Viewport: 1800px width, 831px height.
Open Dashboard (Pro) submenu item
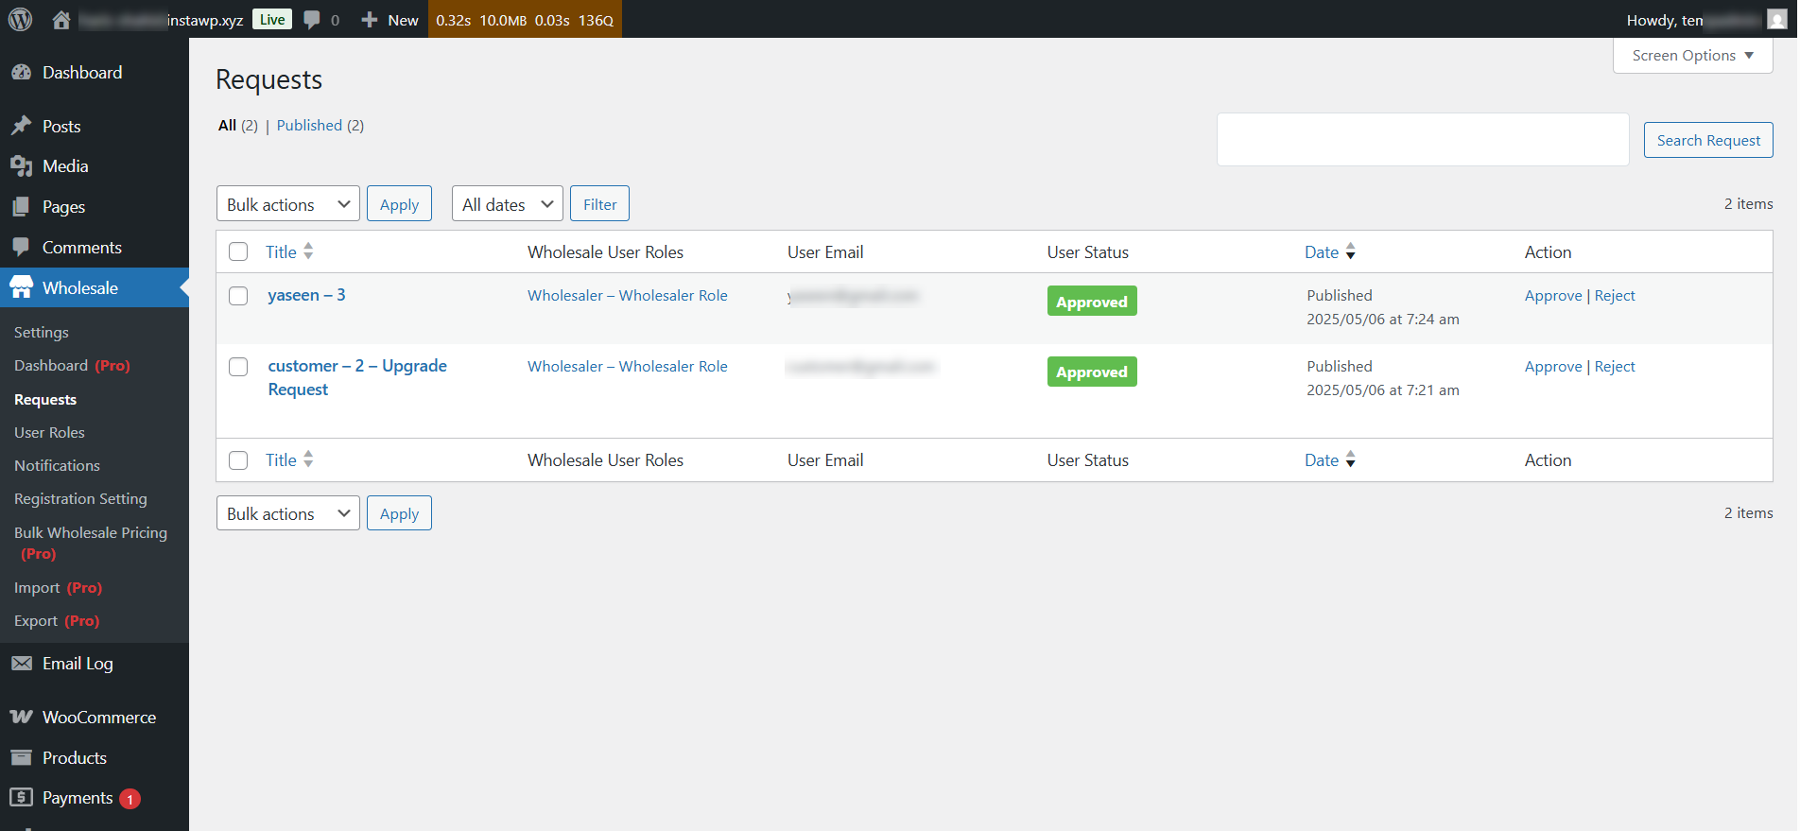72,366
